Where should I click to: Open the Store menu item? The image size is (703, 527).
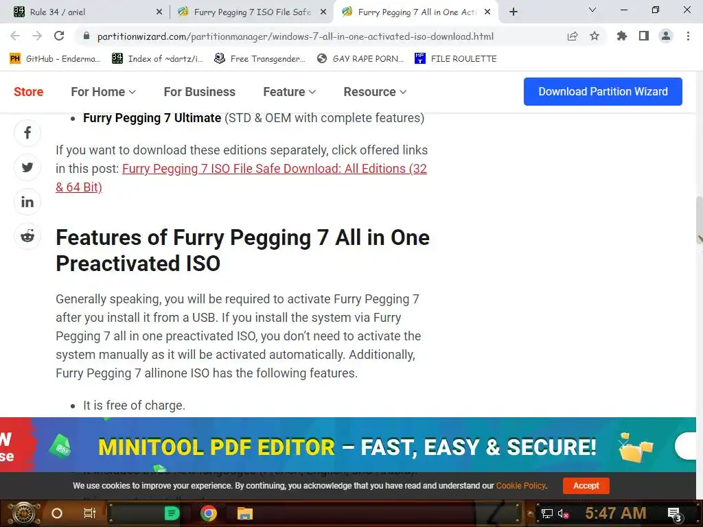[x=29, y=92]
